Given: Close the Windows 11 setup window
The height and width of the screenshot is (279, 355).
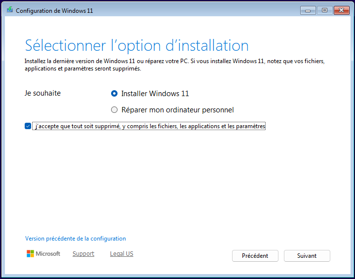Looking at the screenshot, I should click(341, 10).
